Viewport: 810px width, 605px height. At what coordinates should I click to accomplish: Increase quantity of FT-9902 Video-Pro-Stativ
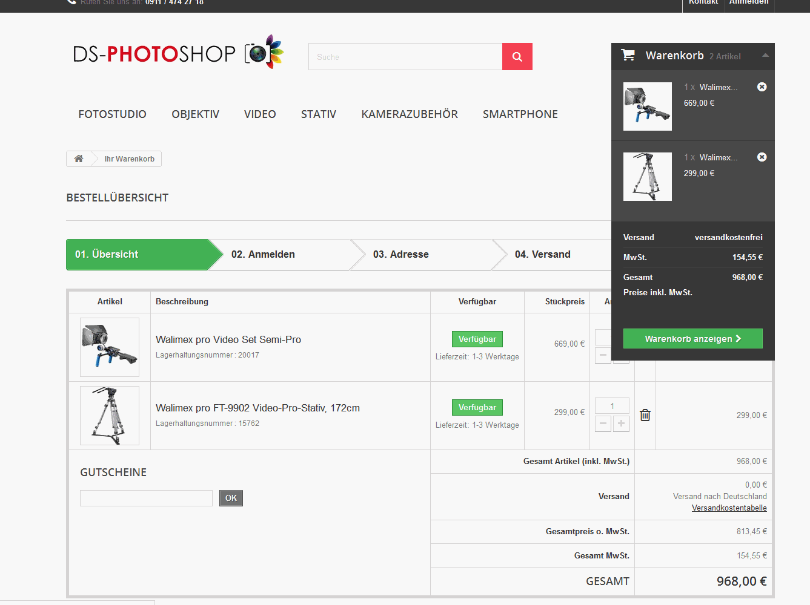(621, 423)
